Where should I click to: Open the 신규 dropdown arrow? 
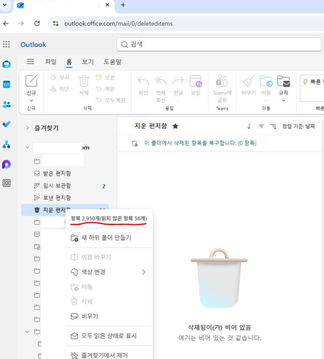click(31, 101)
